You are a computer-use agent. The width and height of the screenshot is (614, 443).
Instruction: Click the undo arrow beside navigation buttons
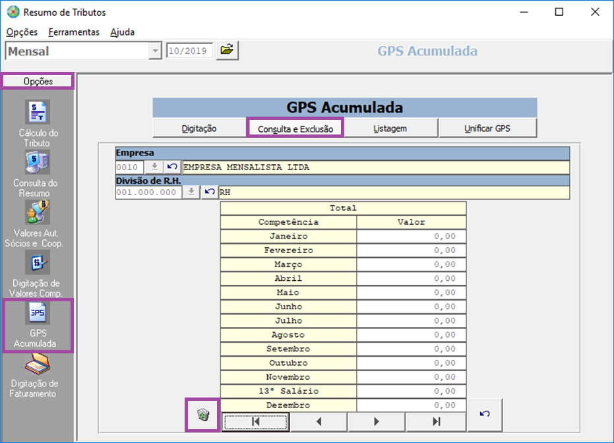click(485, 414)
